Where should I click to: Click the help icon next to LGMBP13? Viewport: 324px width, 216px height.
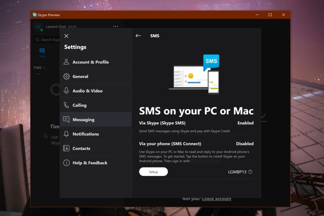(250, 172)
